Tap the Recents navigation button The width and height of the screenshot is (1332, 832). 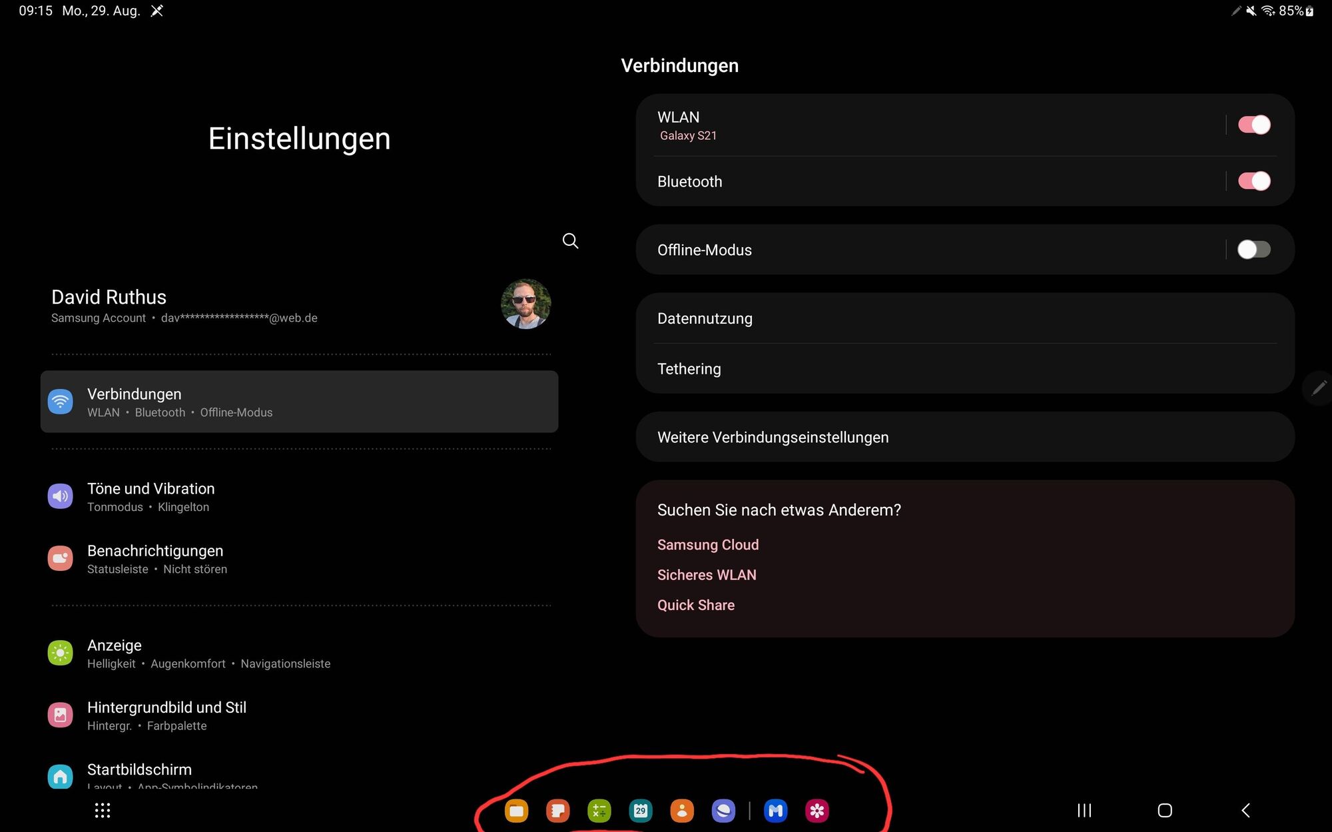1084,811
